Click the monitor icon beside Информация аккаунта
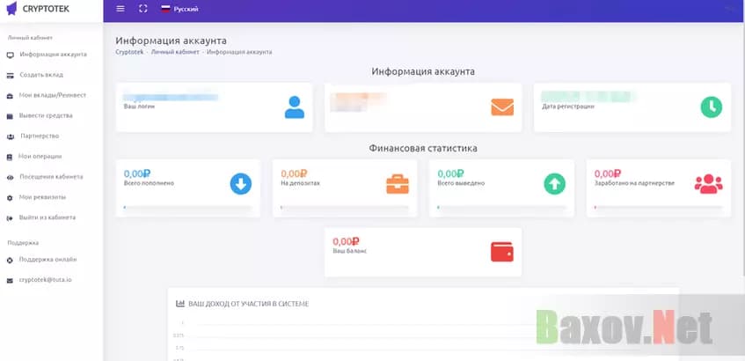The height and width of the screenshot is (361, 745). 10,55
